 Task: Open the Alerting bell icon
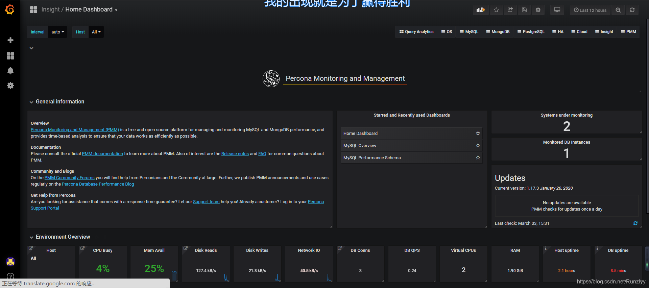click(10, 71)
